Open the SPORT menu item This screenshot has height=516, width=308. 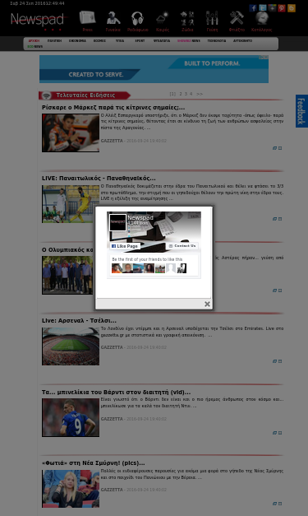tap(140, 41)
